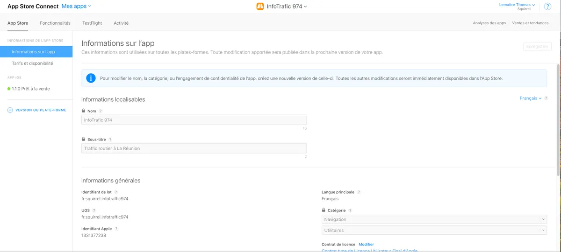Open the Mes apps dropdown
Image resolution: width=561 pixels, height=252 pixels.
(76, 7)
